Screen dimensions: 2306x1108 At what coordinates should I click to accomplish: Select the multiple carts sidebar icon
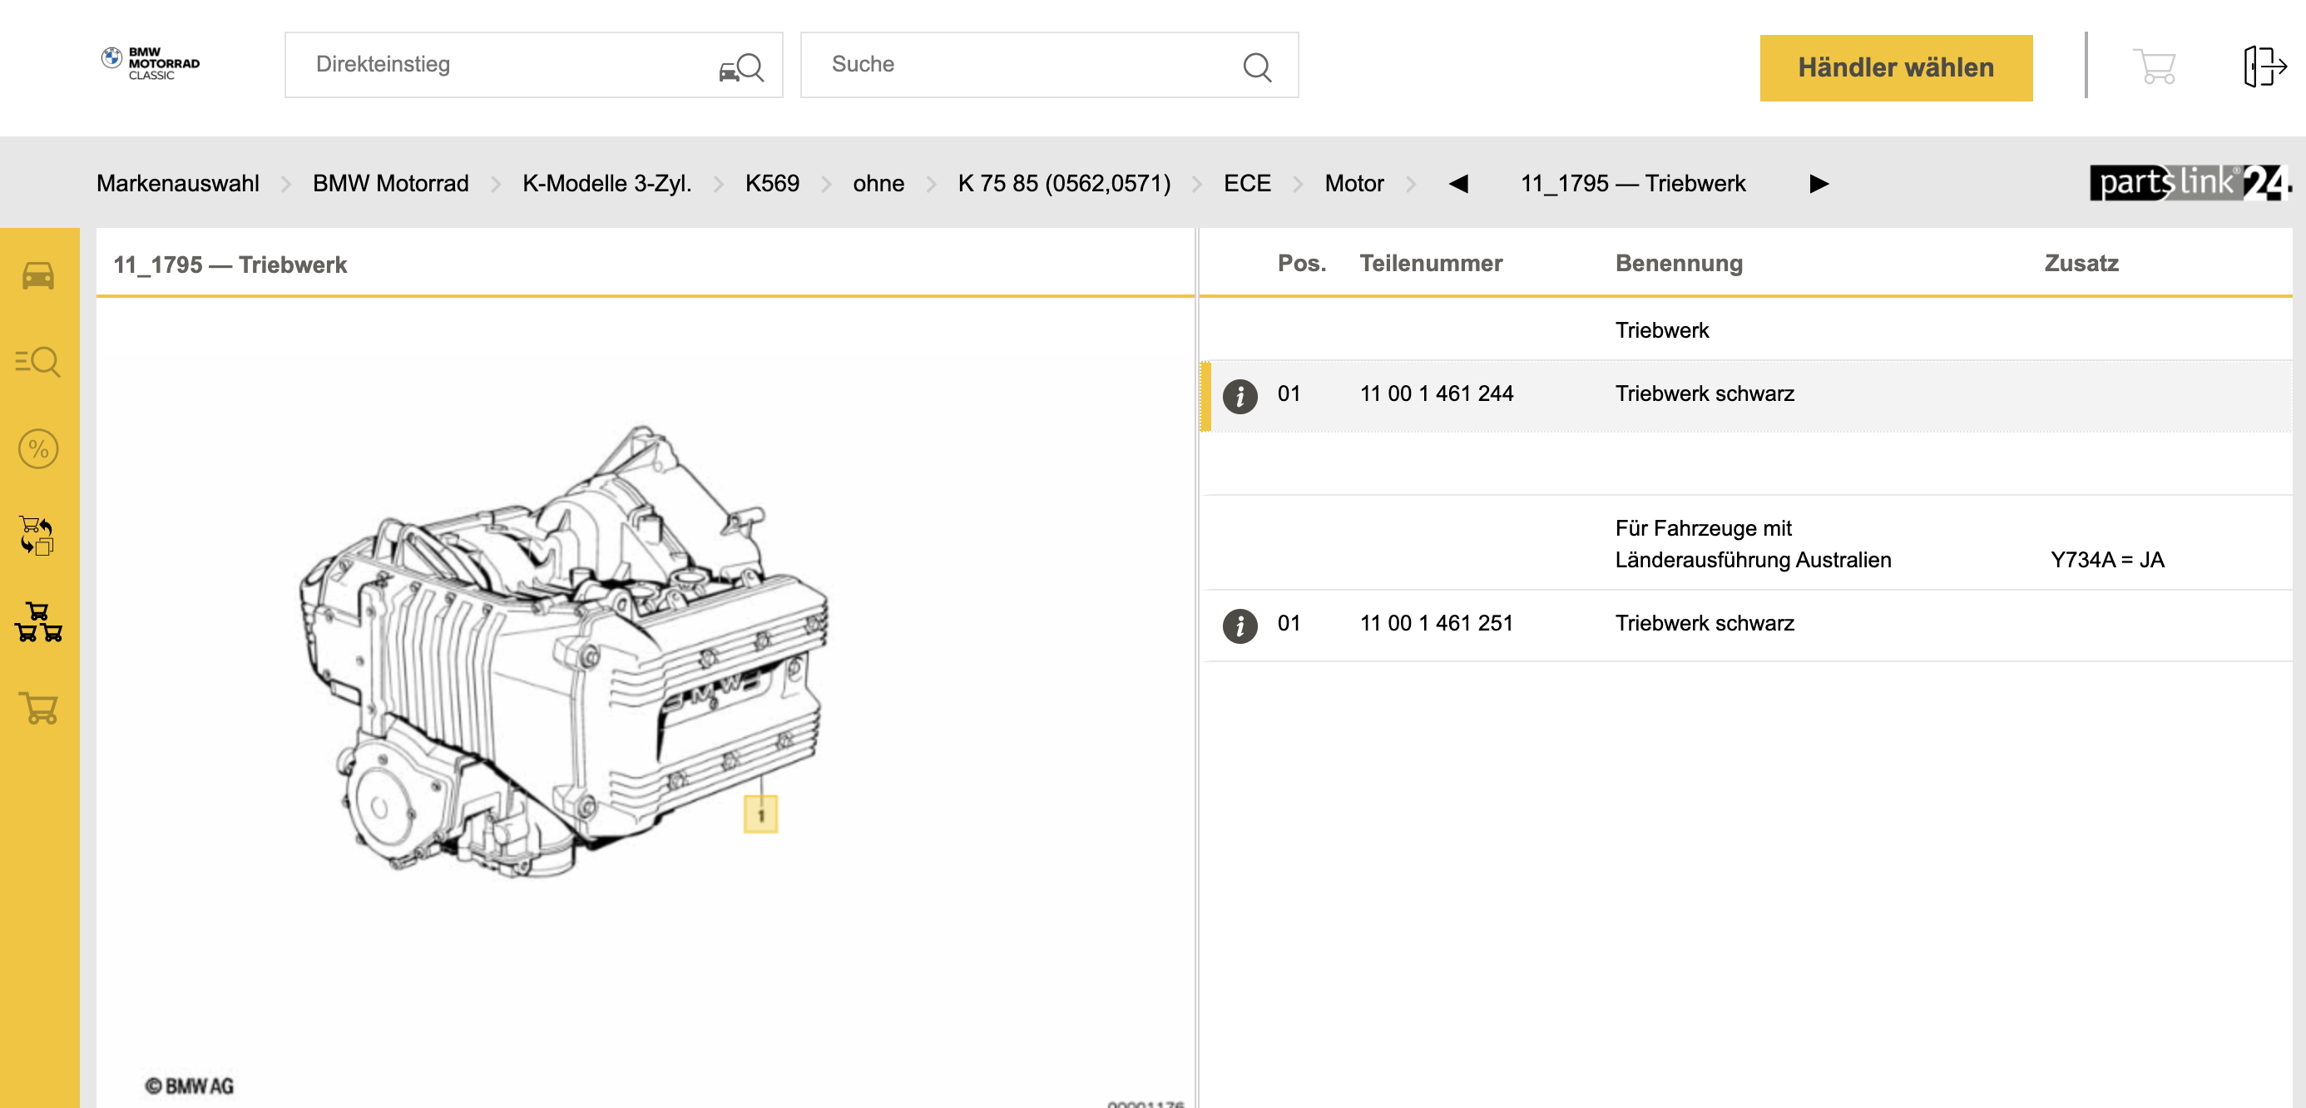point(38,622)
